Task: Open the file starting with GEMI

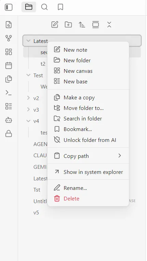Action: (40, 167)
